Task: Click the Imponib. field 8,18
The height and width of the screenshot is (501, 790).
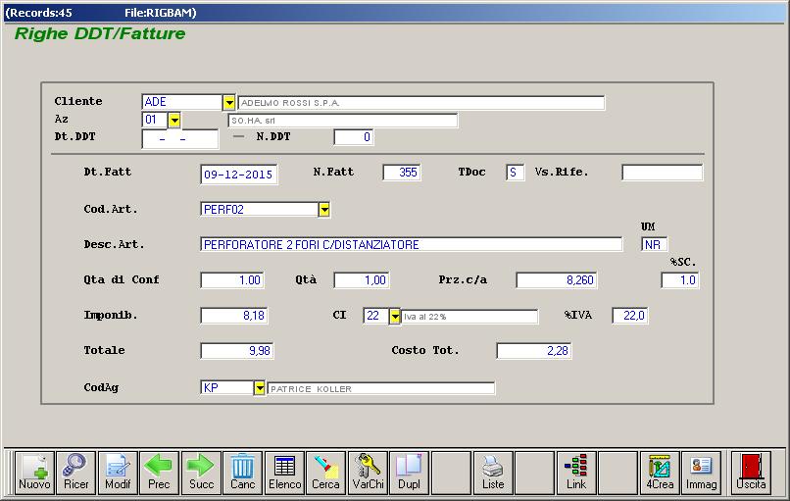Action: [x=234, y=316]
